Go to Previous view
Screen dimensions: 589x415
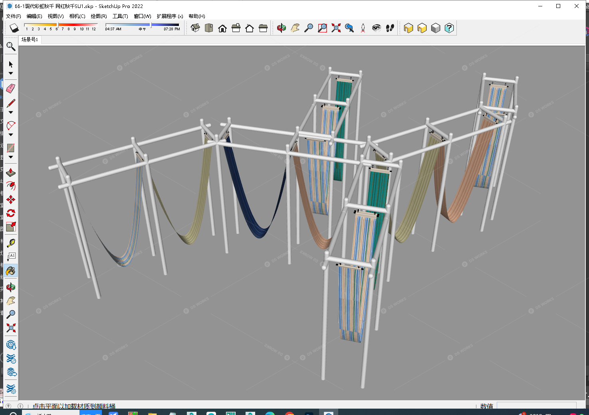pos(349,28)
